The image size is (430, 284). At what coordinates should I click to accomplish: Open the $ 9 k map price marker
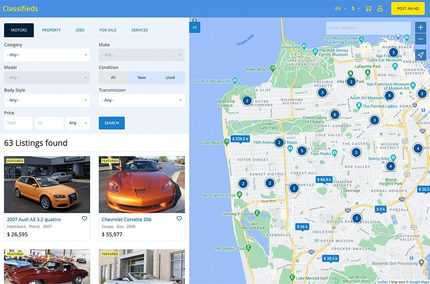point(381,210)
